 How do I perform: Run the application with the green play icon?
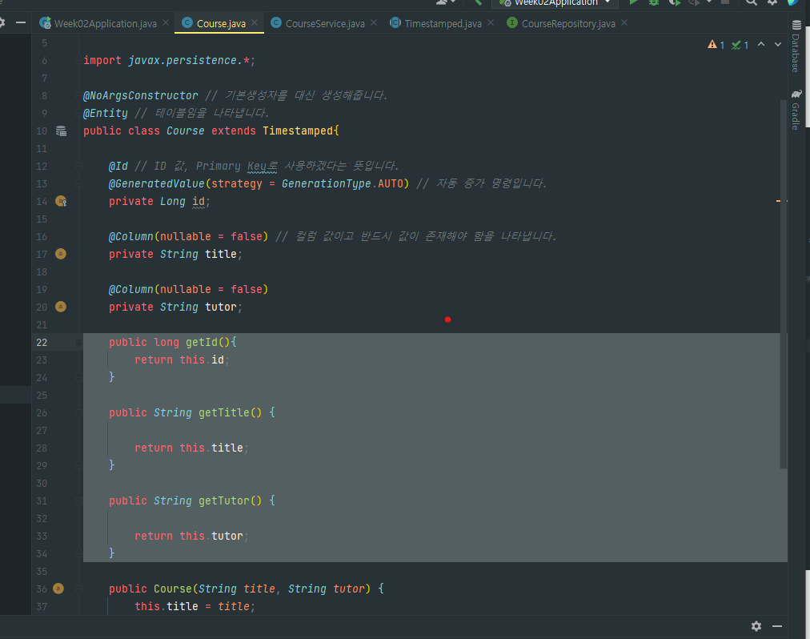(633, 2)
